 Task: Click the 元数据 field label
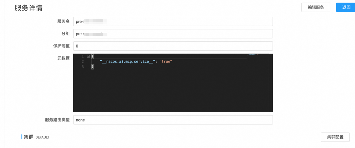pos(63,58)
